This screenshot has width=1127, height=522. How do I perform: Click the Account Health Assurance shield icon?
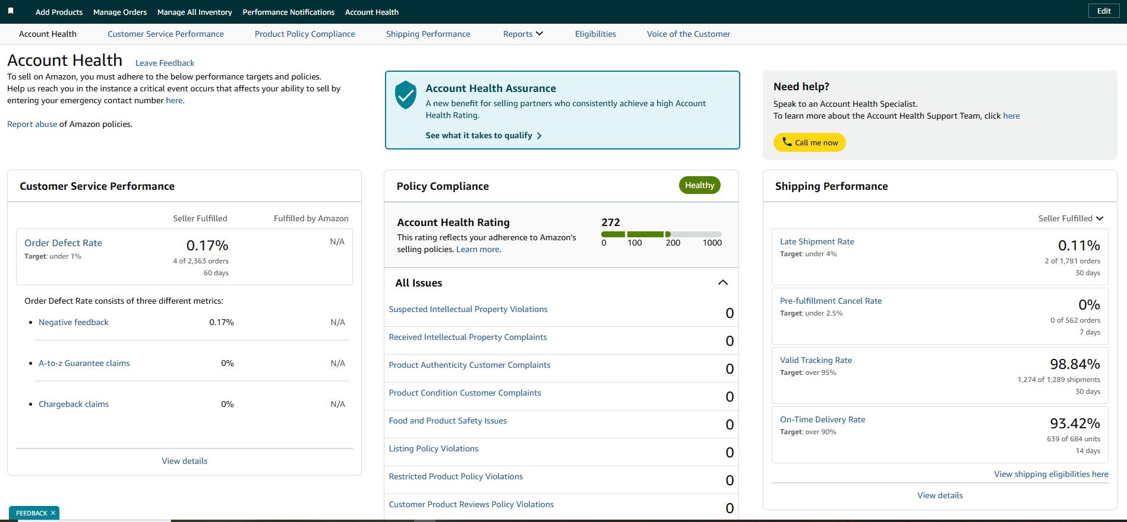(406, 95)
